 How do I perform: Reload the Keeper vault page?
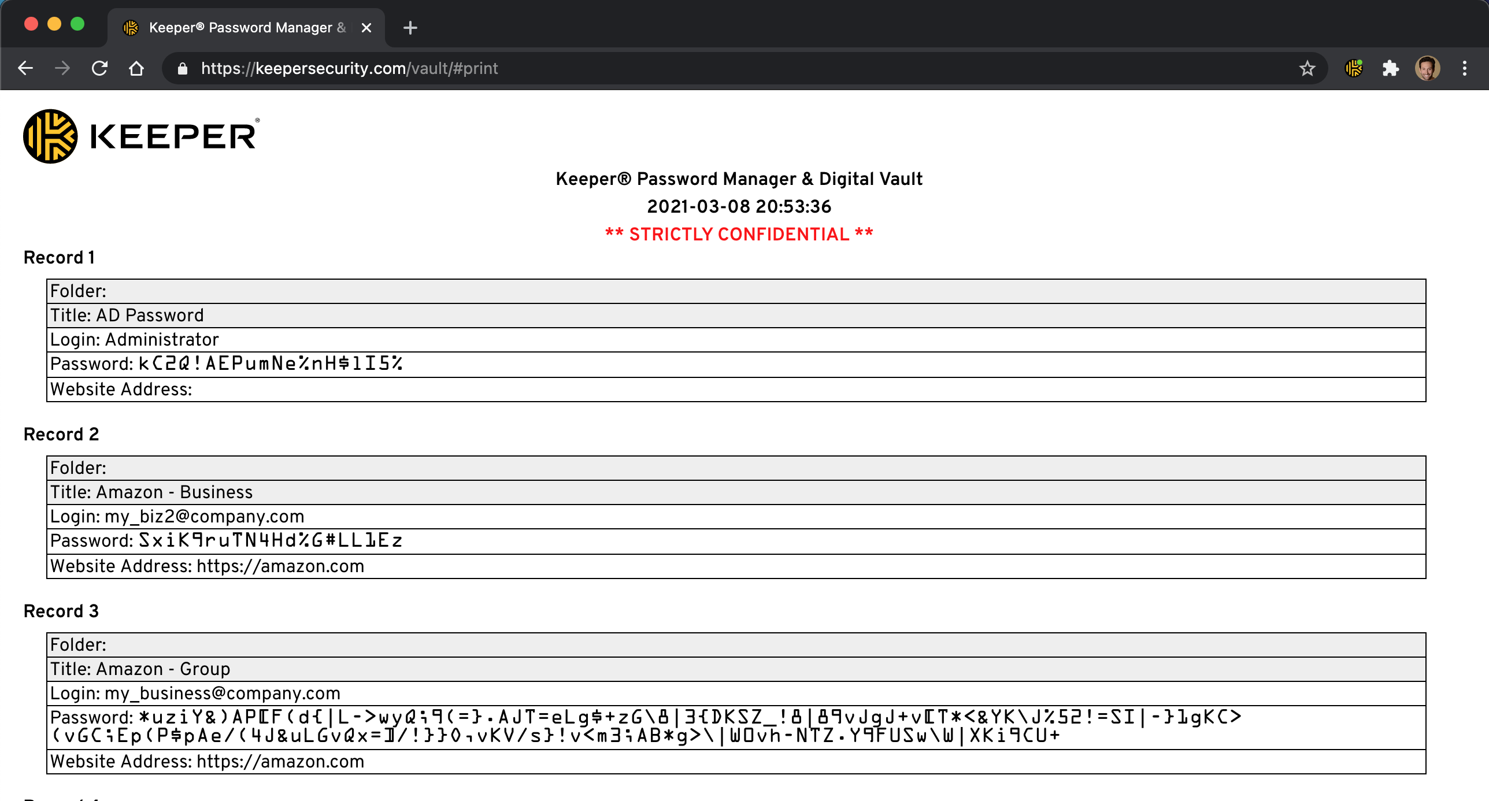point(99,68)
